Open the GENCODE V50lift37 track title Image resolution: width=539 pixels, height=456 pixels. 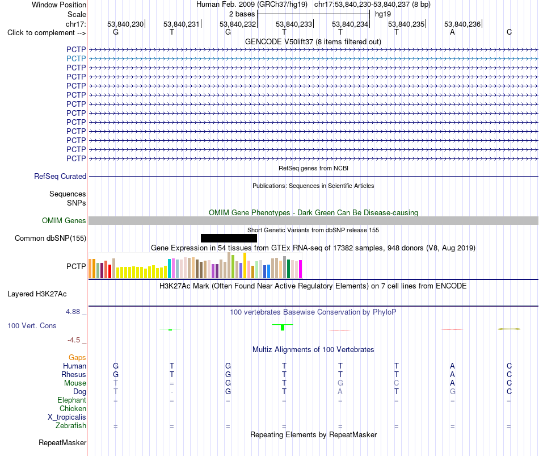pyautogui.click(x=313, y=41)
